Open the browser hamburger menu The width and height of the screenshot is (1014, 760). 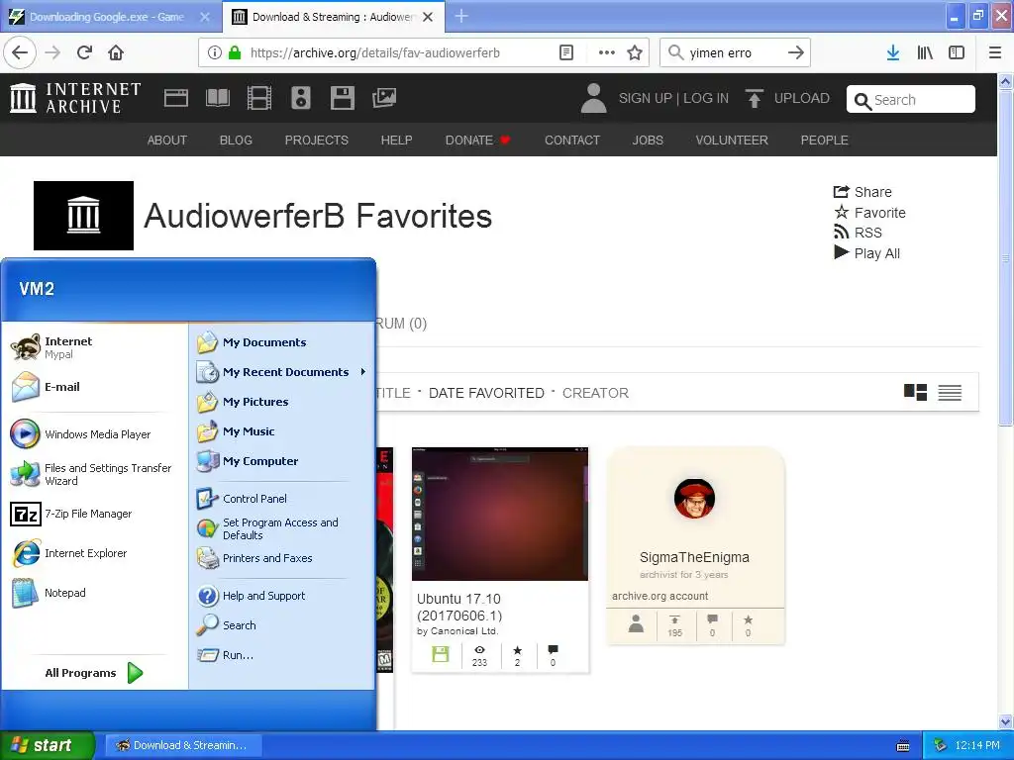995,53
